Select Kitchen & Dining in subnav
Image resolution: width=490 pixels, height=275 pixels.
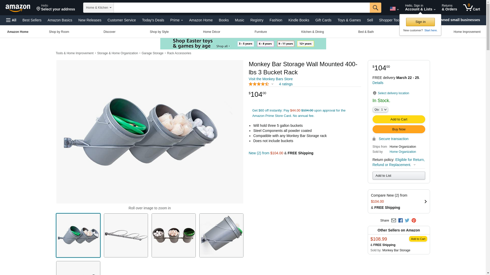[x=312, y=32]
